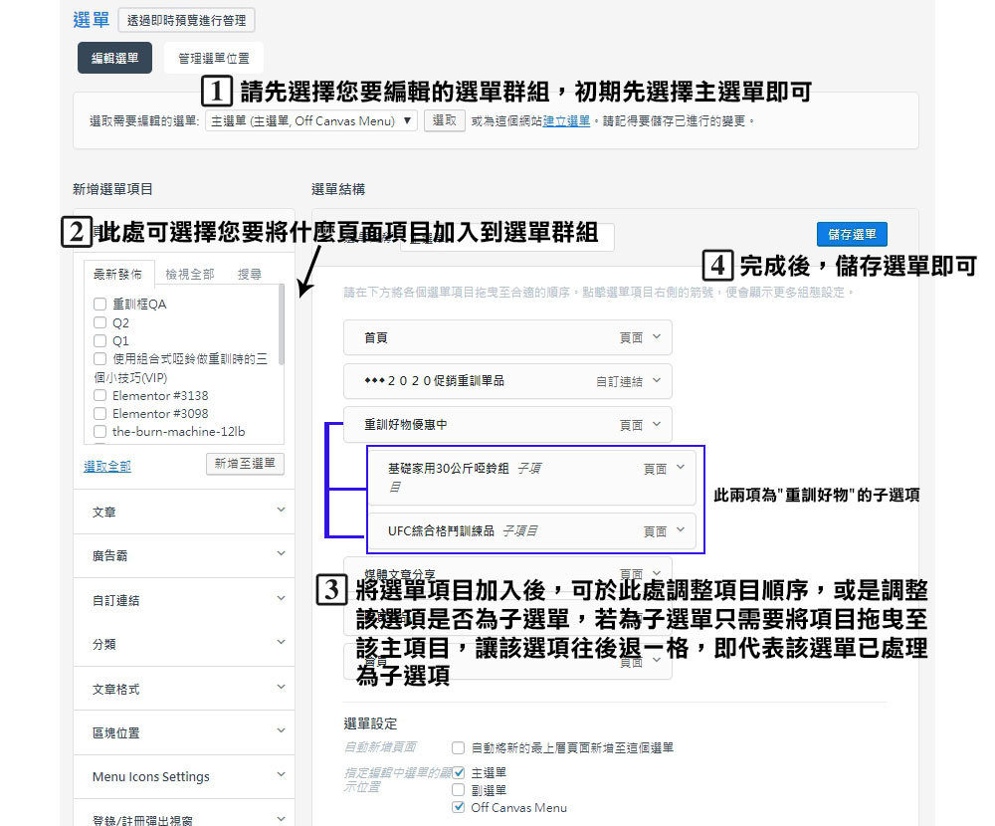995x826 pixels.
Task: Check the 重訓框QA page checkbox
Action: click(x=99, y=305)
